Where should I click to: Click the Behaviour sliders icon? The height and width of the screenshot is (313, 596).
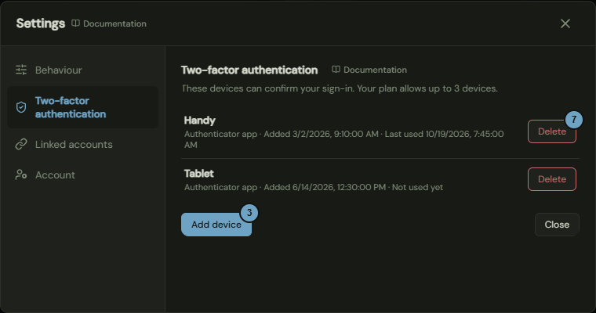21,70
